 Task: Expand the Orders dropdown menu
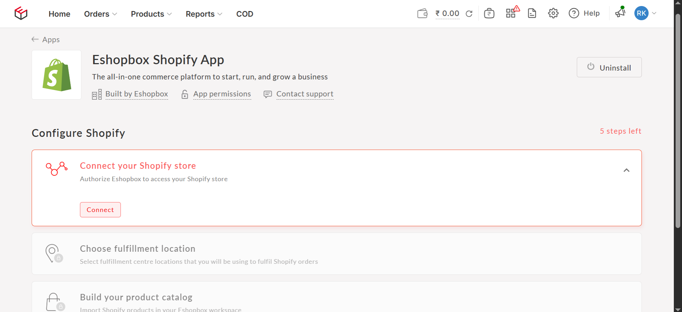pyautogui.click(x=100, y=14)
